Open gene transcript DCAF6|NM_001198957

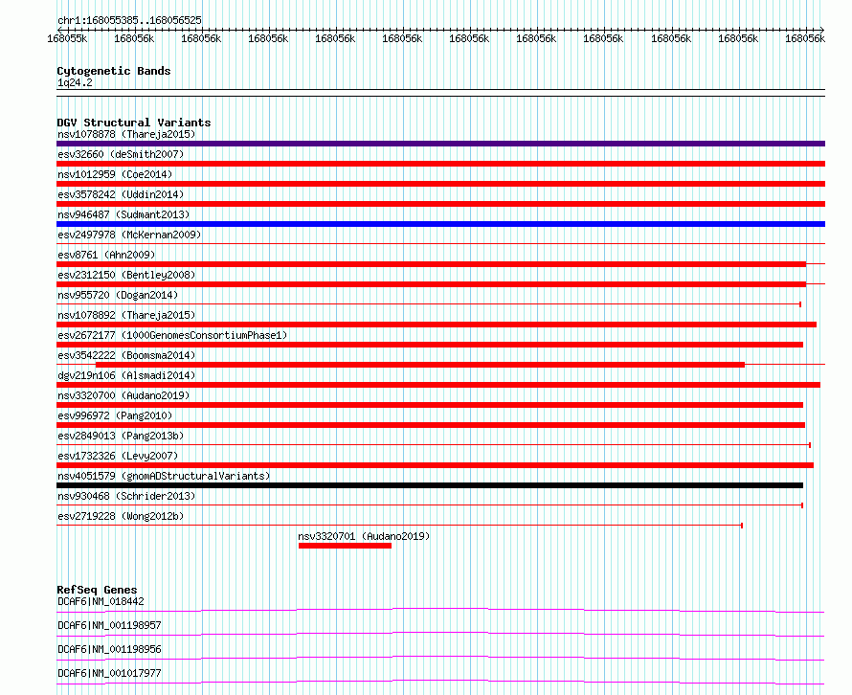pos(109,625)
